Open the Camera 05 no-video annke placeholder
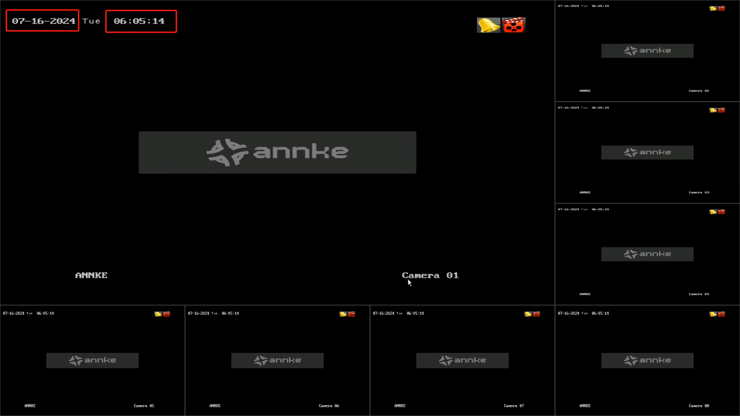 point(92,361)
